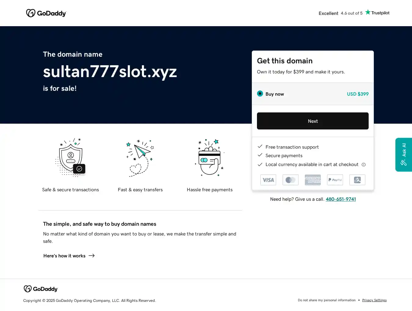
Task: Click the Mastercard payment icon
Action: pos(291,180)
